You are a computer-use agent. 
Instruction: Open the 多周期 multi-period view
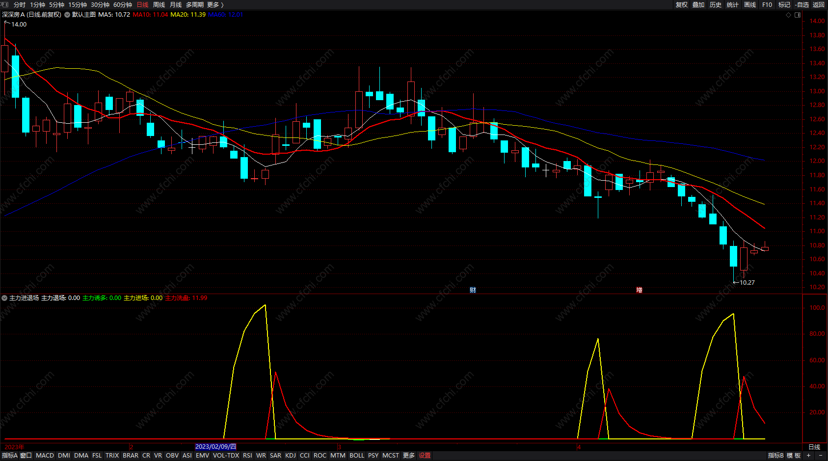pos(195,4)
